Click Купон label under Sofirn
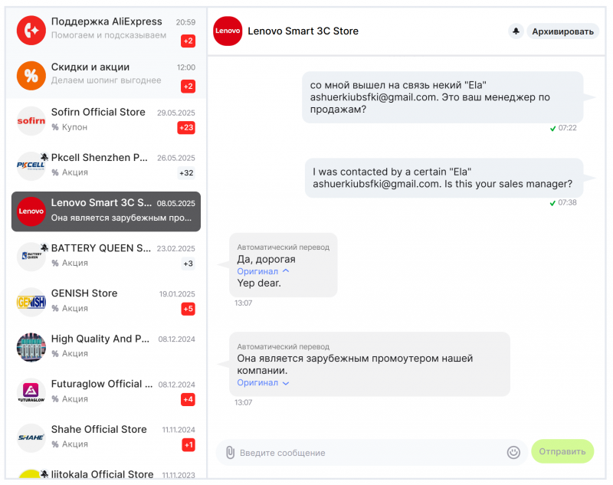This screenshot has height=485, width=613. 74,127
